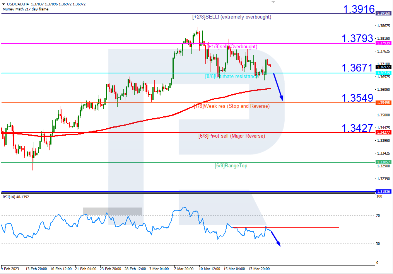Click the green 1.33057 price tag
This screenshot has width=393, height=274.
(x=383, y=162)
